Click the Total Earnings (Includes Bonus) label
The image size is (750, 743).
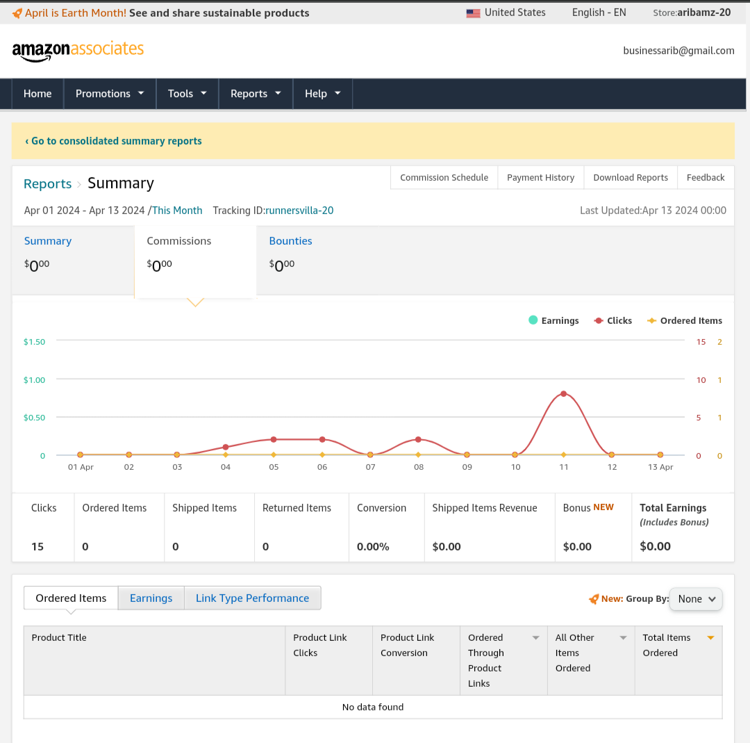674,514
